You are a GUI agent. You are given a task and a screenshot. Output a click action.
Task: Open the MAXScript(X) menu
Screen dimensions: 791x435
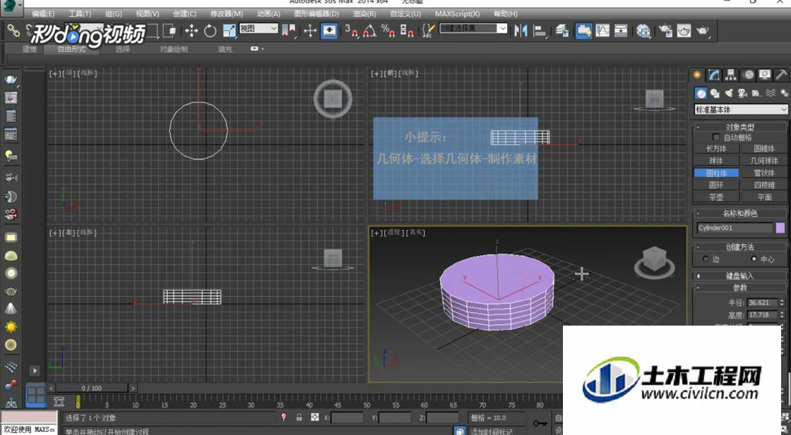click(457, 14)
